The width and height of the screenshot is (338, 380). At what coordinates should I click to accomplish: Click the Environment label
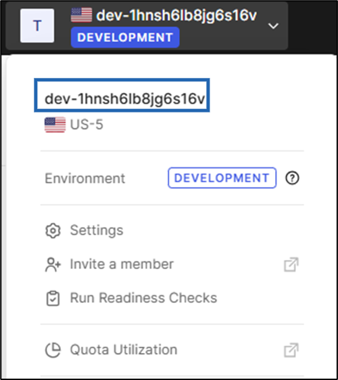(85, 179)
